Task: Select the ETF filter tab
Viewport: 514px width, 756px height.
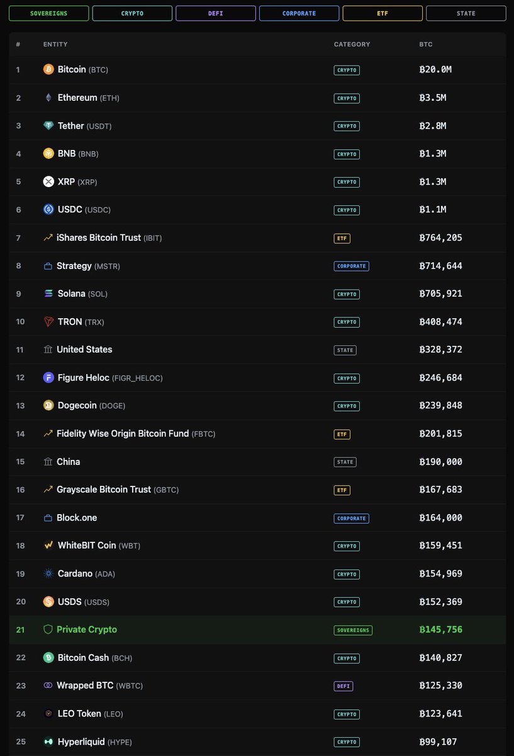Action: 383,13
